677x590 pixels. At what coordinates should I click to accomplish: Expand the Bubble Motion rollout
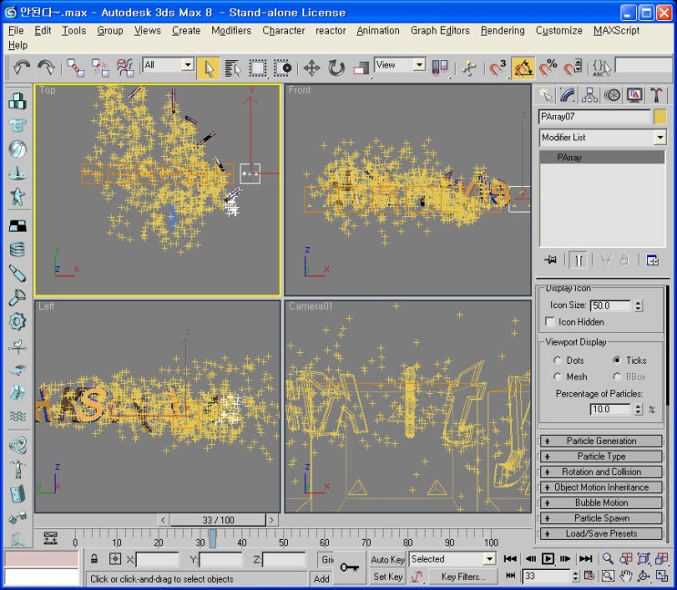pos(601,502)
